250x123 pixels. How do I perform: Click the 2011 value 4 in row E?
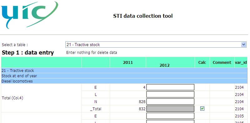(144, 88)
